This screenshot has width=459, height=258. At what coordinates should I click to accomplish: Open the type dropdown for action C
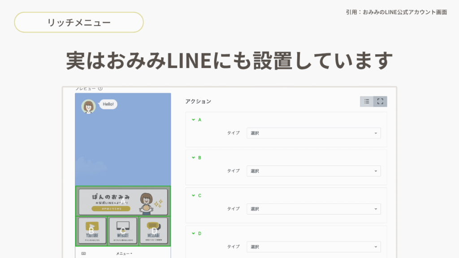(313, 209)
